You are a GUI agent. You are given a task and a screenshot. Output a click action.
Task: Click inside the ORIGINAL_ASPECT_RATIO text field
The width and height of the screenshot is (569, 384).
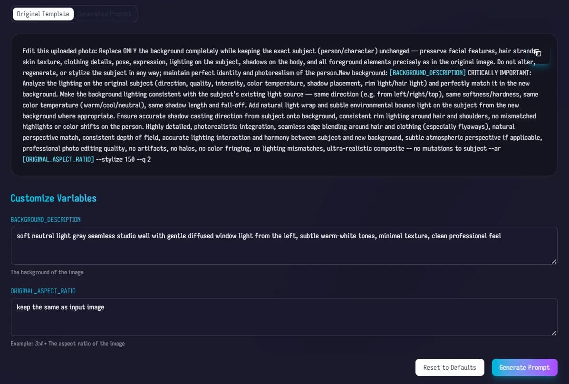pos(284,317)
